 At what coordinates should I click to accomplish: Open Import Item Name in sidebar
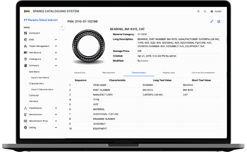coord(40,78)
